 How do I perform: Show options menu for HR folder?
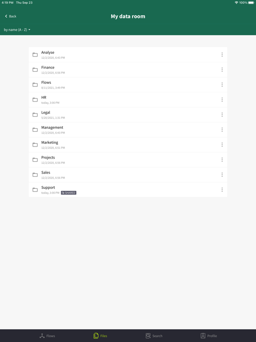point(222,100)
